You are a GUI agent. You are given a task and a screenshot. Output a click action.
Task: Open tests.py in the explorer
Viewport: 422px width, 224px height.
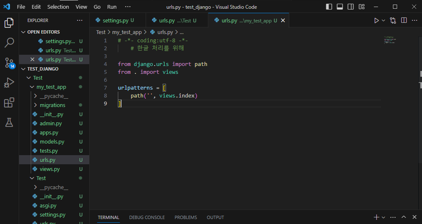(54, 151)
